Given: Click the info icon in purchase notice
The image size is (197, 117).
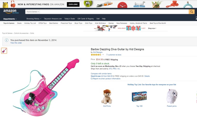Looking at the screenshot, I should 7,40.
